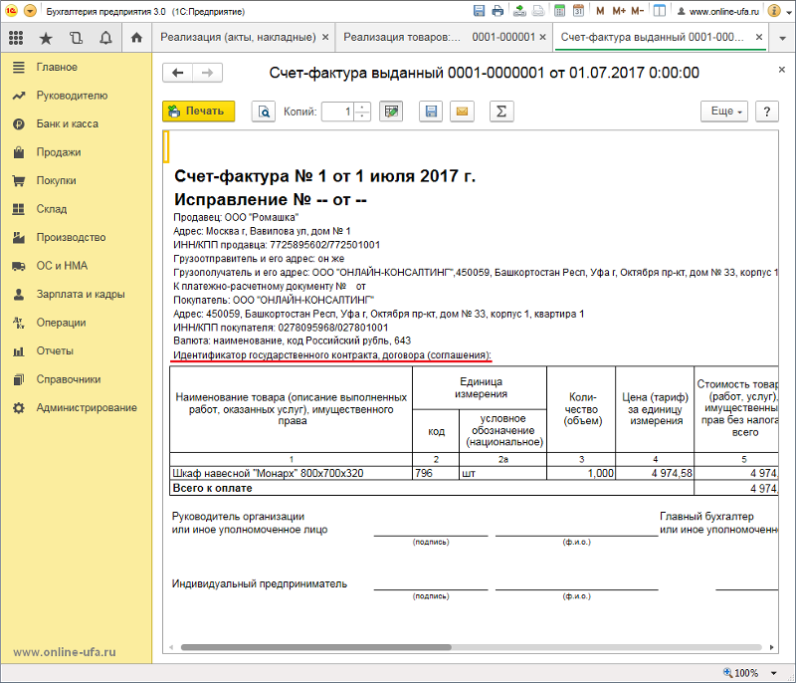This screenshot has width=796, height=683.
Task: Open the sections grid menu icon
Action: tap(16, 38)
